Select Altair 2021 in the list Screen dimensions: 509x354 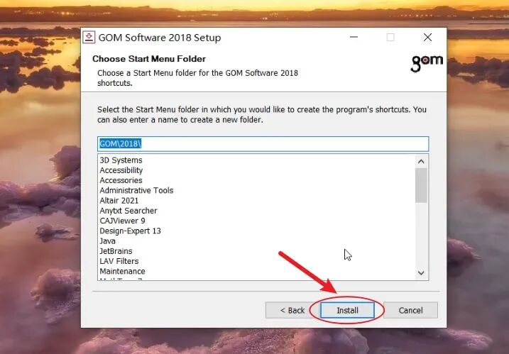tap(119, 201)
